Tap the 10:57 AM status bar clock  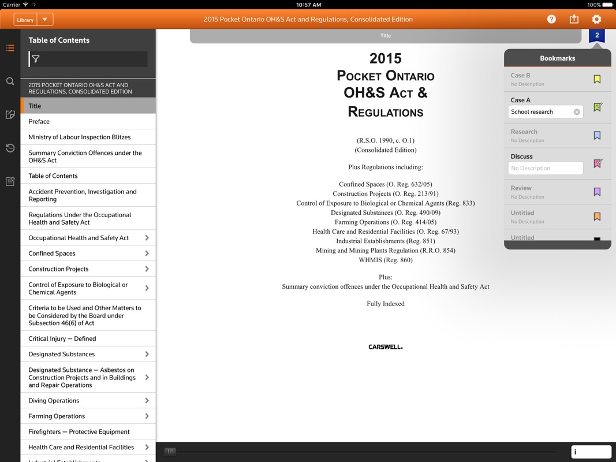308,5
